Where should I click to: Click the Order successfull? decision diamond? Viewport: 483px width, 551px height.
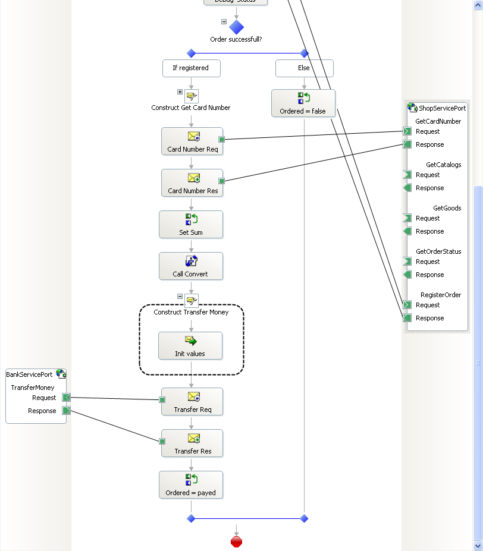tap(236, 27)
